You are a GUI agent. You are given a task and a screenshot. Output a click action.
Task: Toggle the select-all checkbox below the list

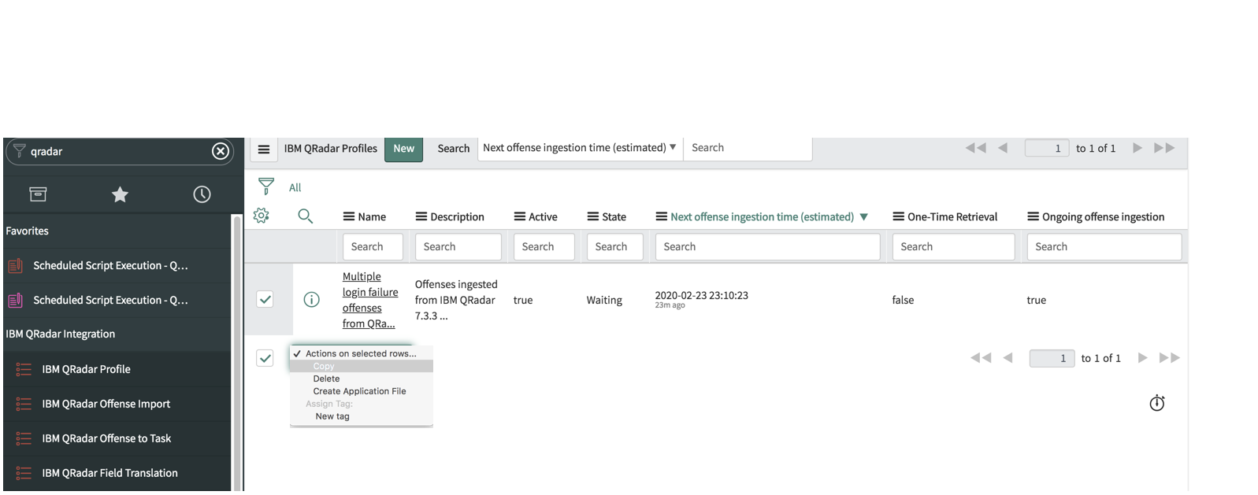pos(265,358)
